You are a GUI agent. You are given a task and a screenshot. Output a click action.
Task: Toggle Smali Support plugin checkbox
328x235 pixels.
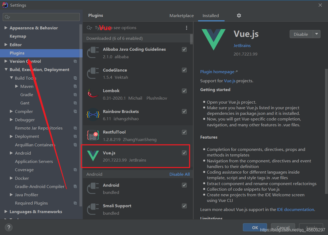(184, 206)
